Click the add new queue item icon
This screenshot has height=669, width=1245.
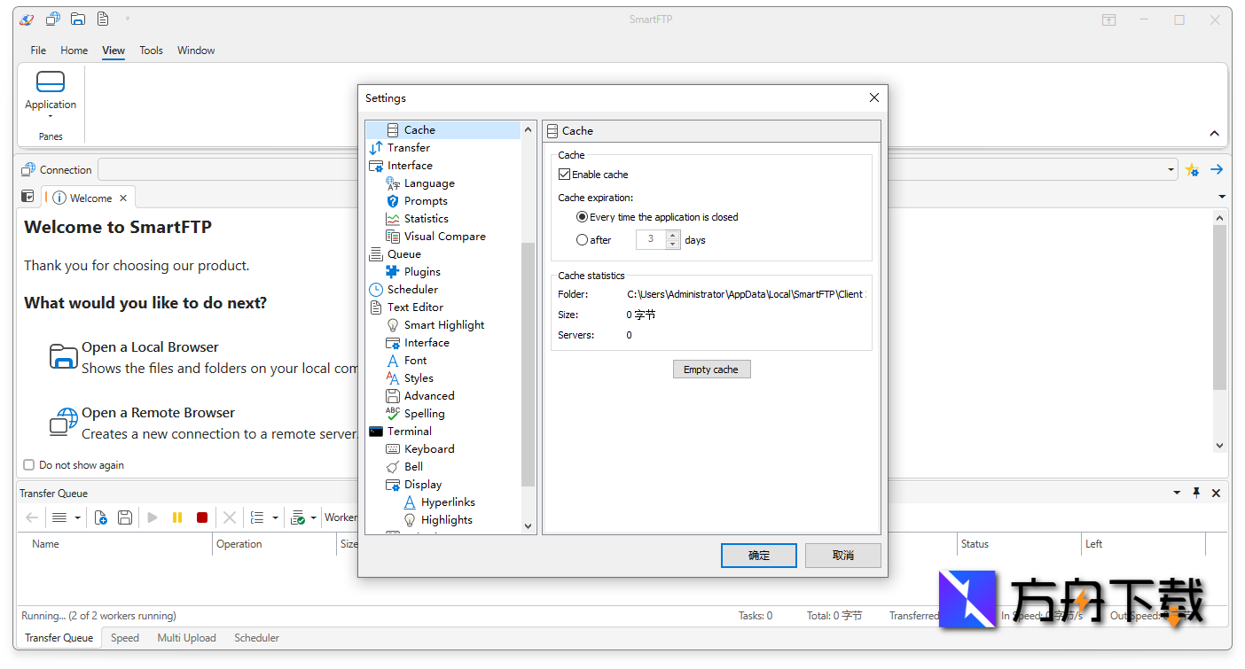pyautogui.click(x=100, y=517)
